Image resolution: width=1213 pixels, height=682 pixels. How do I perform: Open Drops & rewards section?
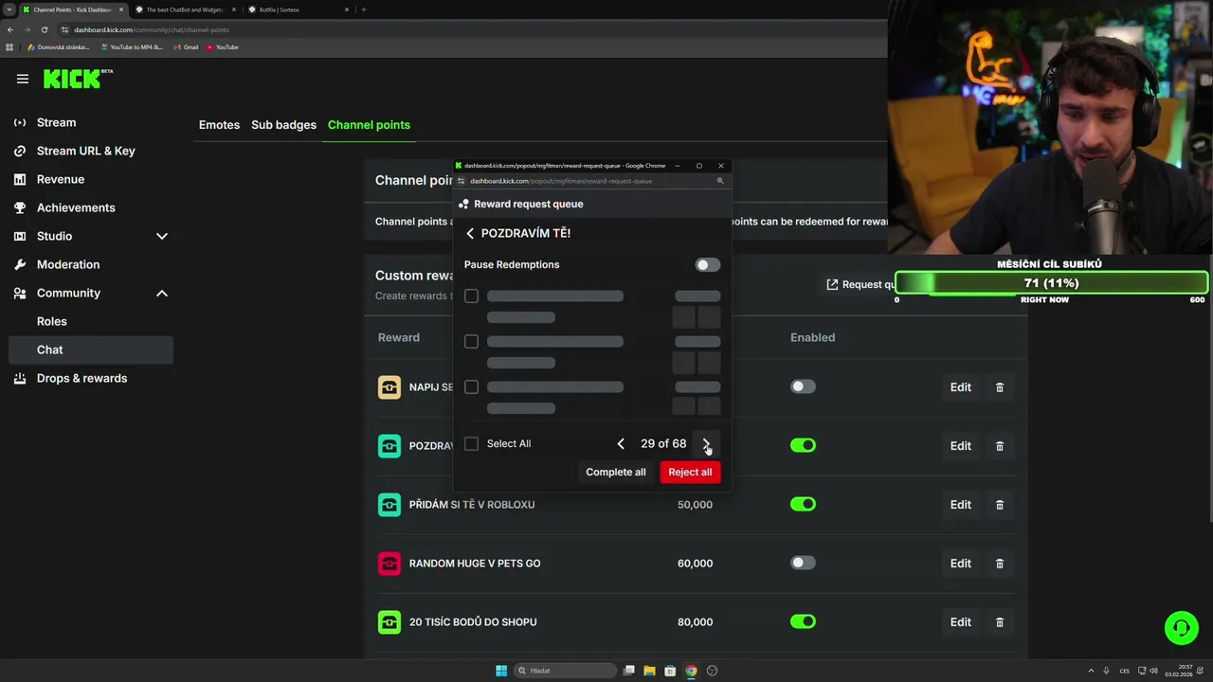coord(81,378)
